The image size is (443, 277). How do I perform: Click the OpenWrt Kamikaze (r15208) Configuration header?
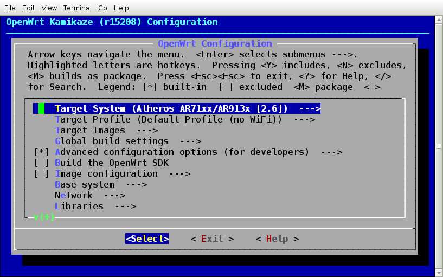[112, 22]
